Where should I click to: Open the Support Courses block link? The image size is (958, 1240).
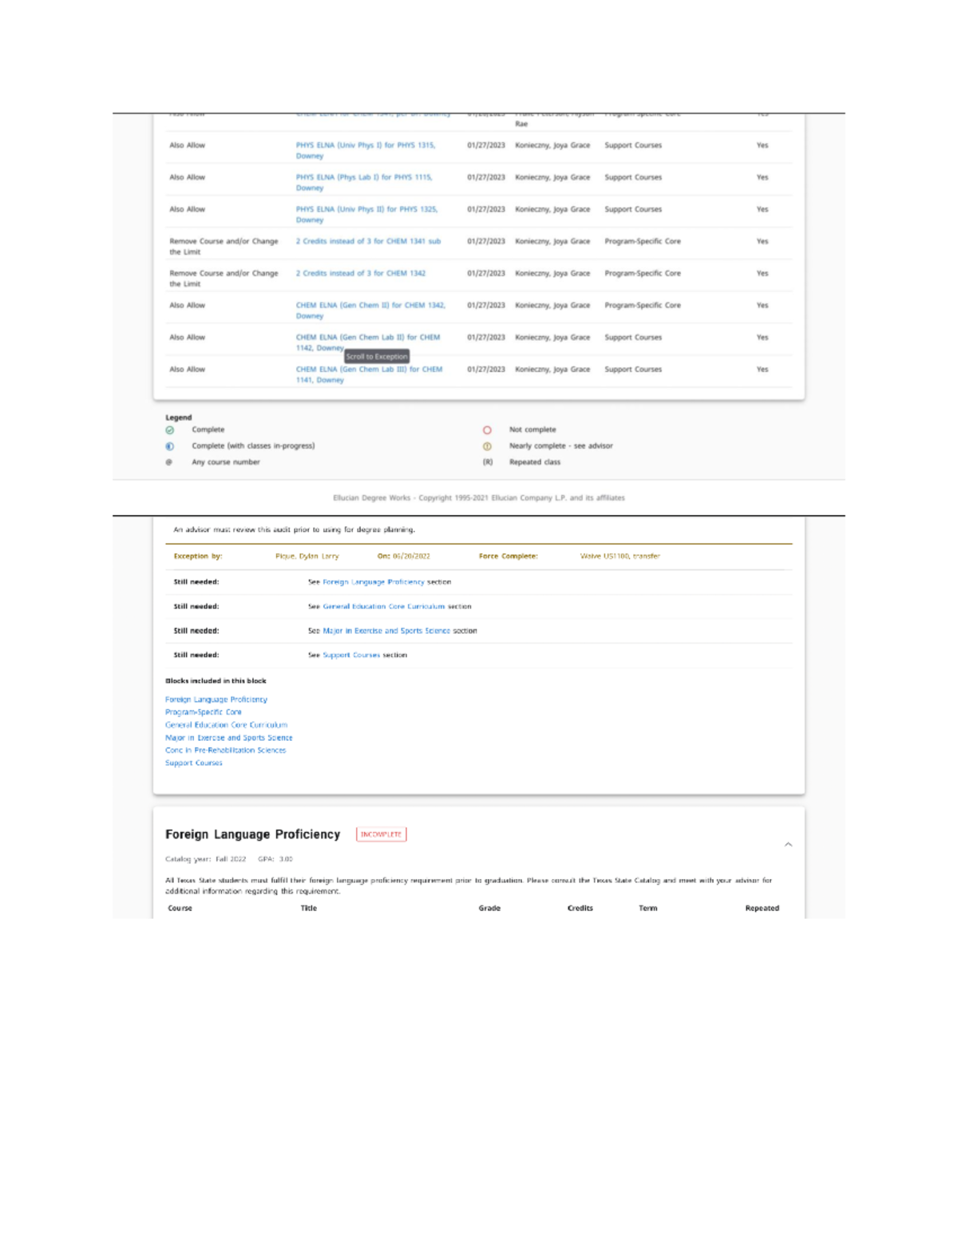point(193,763)
